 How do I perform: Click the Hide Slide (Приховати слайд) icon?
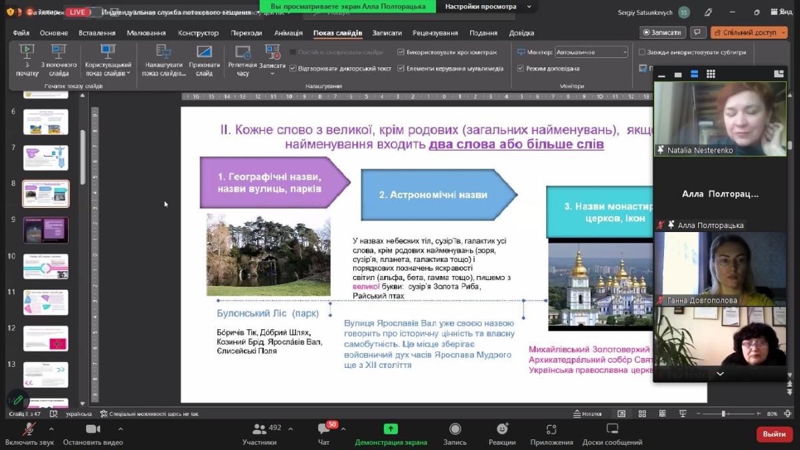tap(204, 52)
